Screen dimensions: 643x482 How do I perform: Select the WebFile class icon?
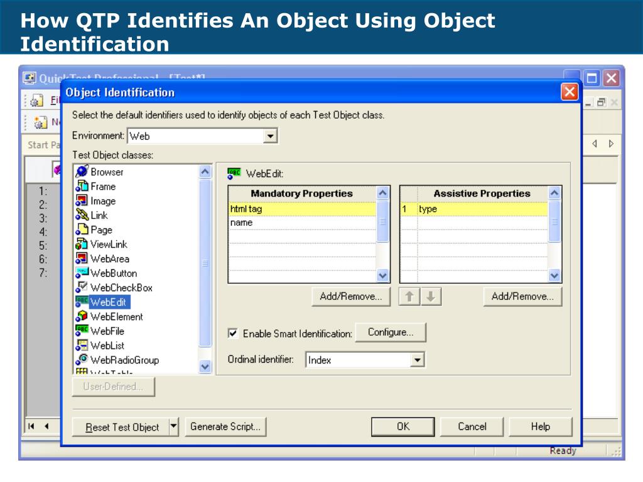coord(82,330)
